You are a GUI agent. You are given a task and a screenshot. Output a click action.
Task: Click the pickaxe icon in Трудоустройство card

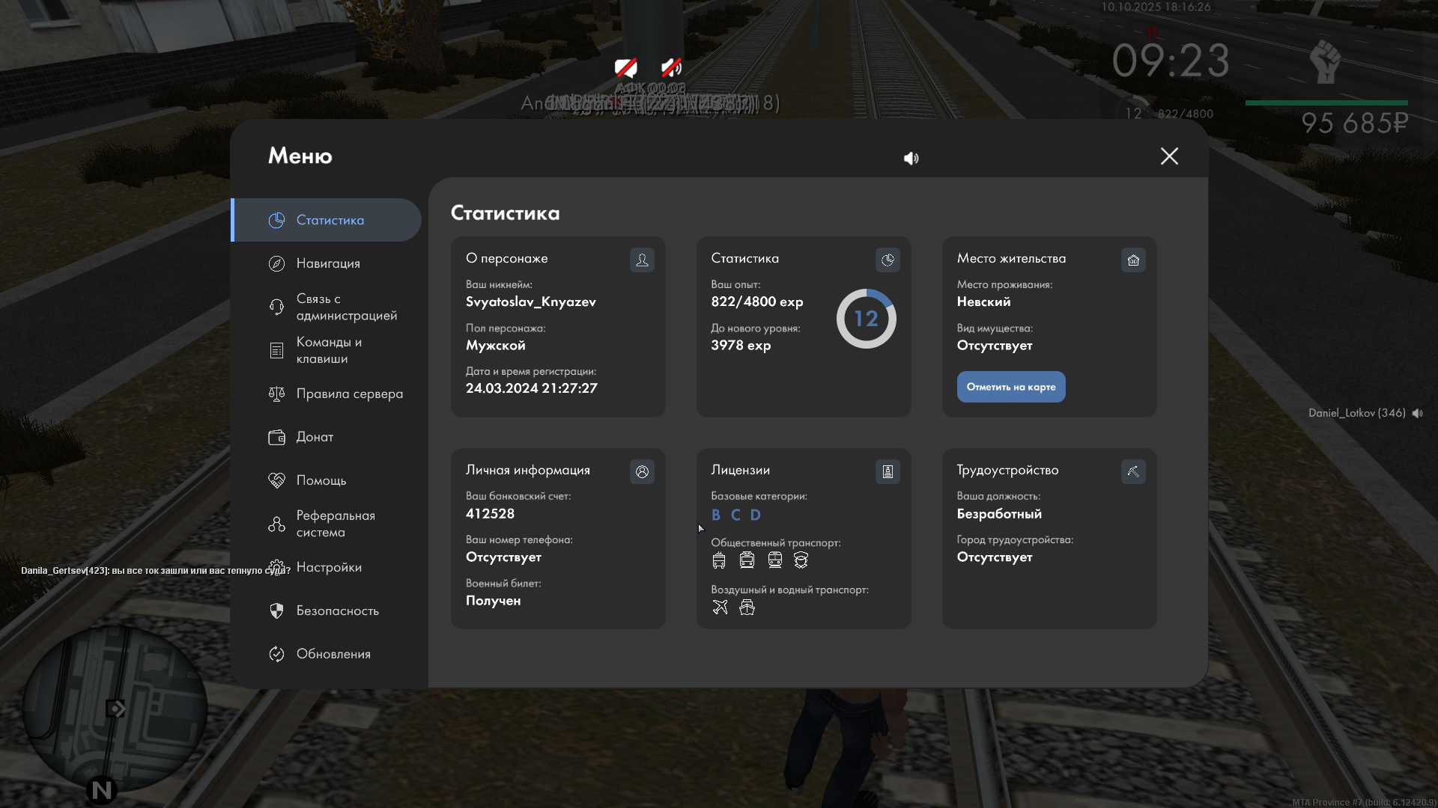coord(1133,471)
